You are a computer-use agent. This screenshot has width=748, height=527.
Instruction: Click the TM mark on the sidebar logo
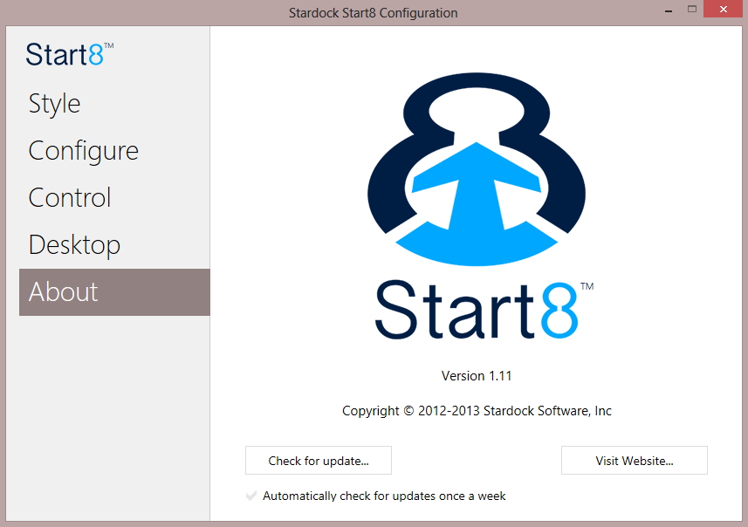(109, 46)
